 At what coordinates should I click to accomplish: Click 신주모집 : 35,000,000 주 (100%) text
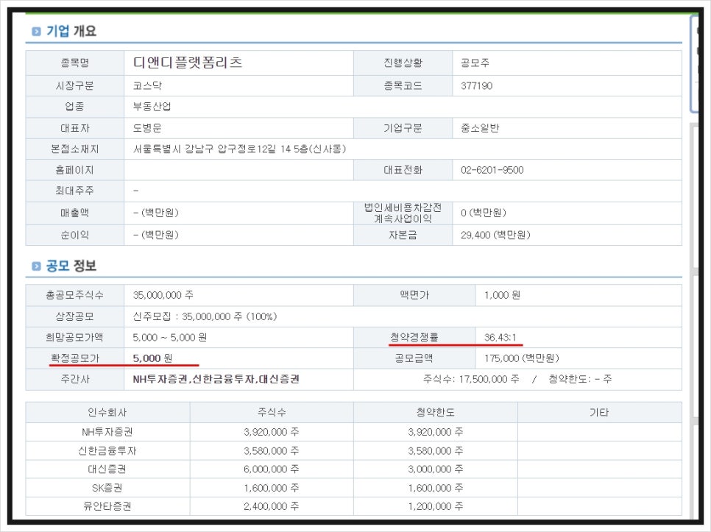click(x=205, y=316)
